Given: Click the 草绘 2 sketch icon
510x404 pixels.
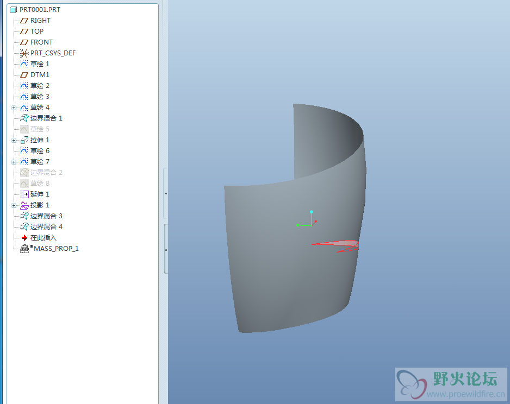Looking at the screenshot, I should (24, 86).
